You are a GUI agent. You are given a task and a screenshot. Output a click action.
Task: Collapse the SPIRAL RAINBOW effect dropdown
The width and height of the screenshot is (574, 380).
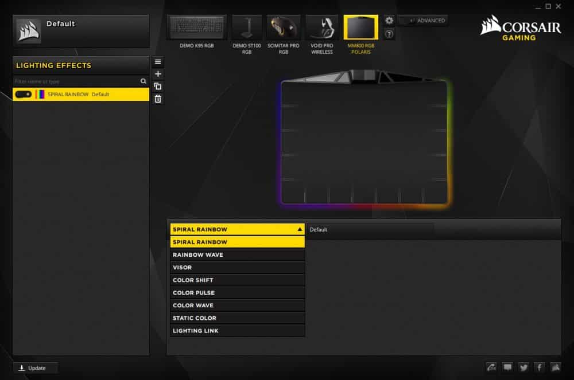click(x=237, y=229)
